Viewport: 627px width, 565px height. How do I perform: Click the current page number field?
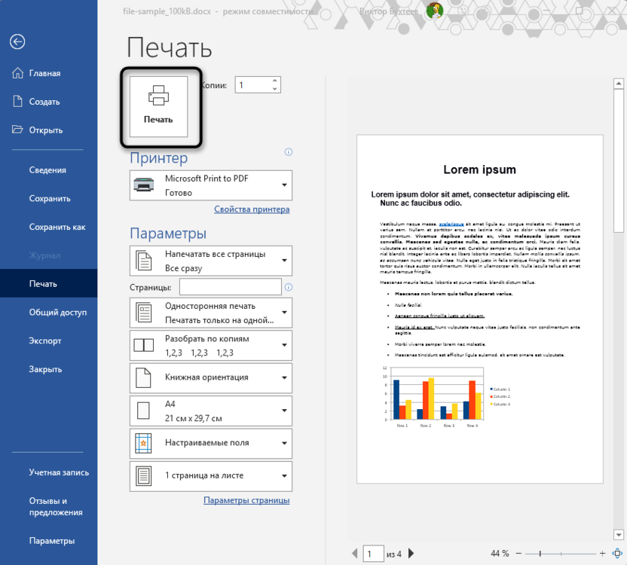pos(374,554)
